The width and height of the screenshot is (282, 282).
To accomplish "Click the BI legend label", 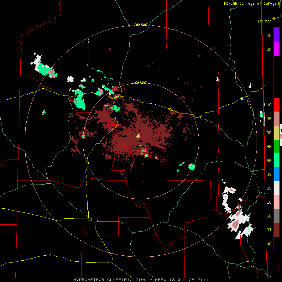I will (x=269, y=230).
